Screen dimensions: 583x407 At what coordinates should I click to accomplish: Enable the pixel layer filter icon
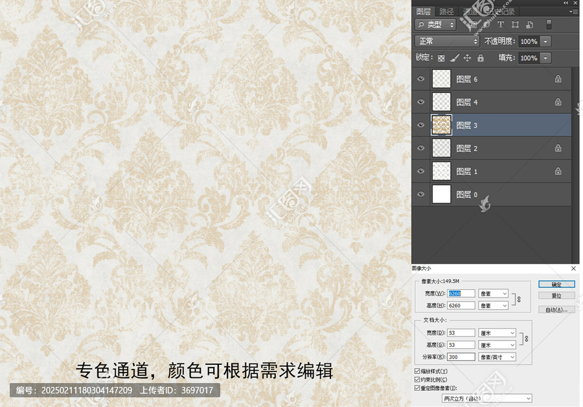tap(473, 25)
